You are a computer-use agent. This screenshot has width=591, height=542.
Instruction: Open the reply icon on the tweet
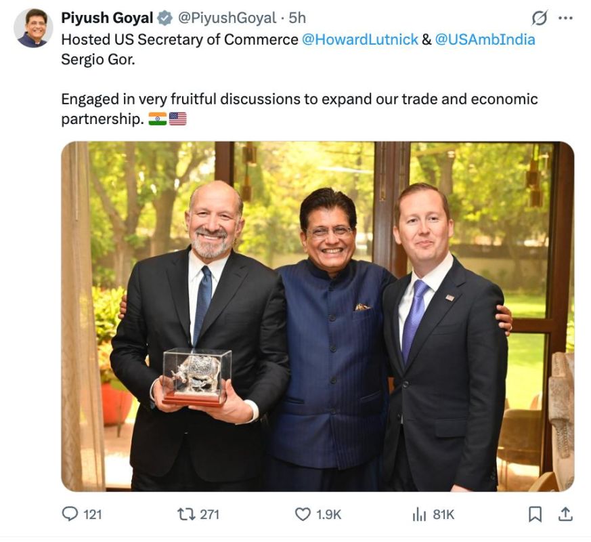point(70,515)
